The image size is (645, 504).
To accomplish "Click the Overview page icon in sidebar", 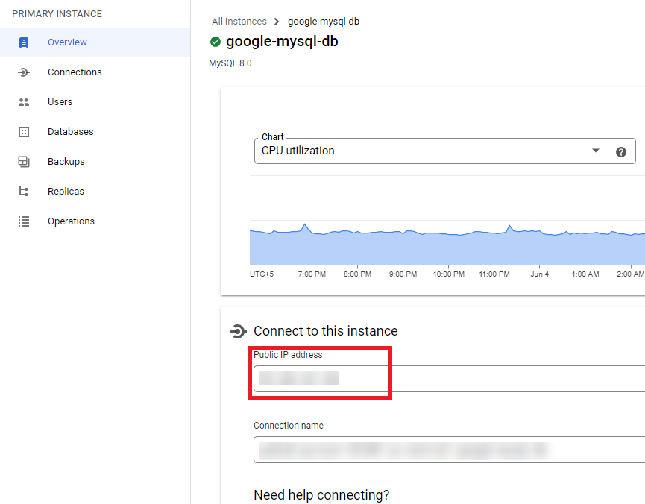I will (24, 42).
